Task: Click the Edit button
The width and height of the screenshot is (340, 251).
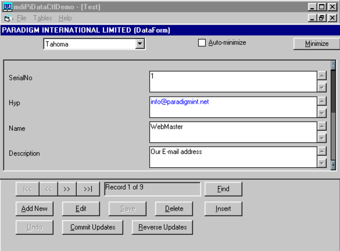Action: tap(81, 209)
